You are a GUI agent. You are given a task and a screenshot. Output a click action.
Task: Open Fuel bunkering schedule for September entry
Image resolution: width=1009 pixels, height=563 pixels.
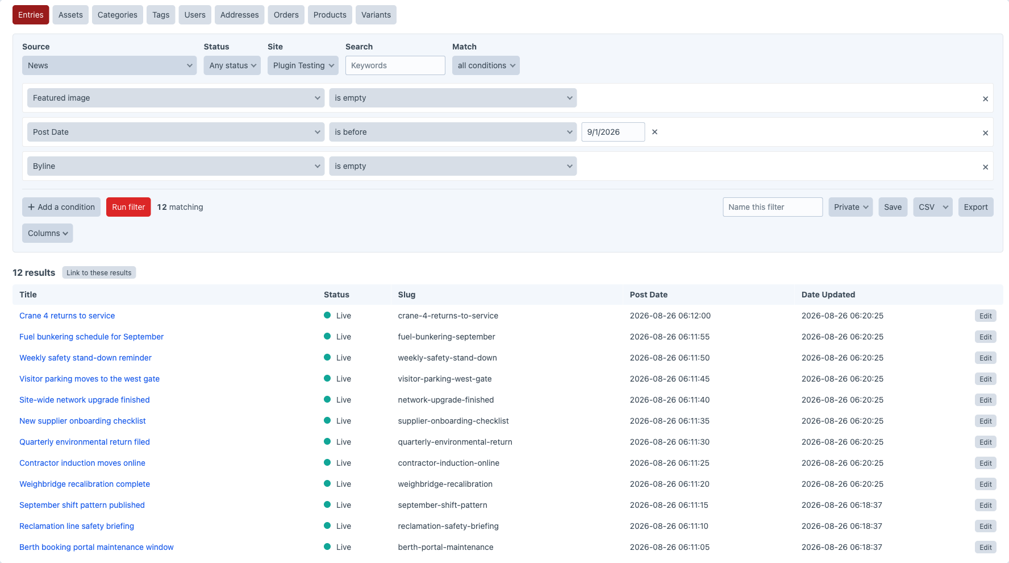tap(91, 337)
